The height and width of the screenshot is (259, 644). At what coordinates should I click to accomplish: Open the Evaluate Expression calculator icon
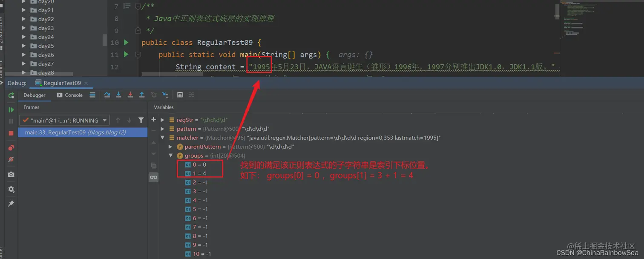click(x=180, y=95)
